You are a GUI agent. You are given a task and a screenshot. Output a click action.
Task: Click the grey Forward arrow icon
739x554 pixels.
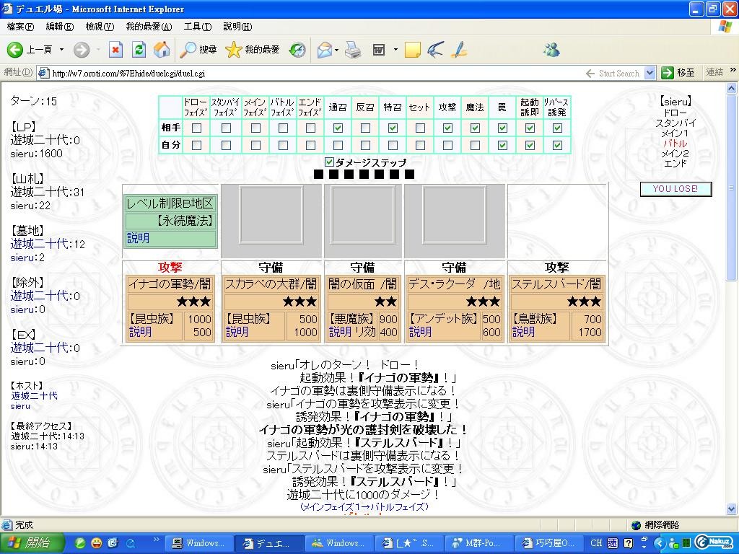pyautogui.click(x=81, y=50)
